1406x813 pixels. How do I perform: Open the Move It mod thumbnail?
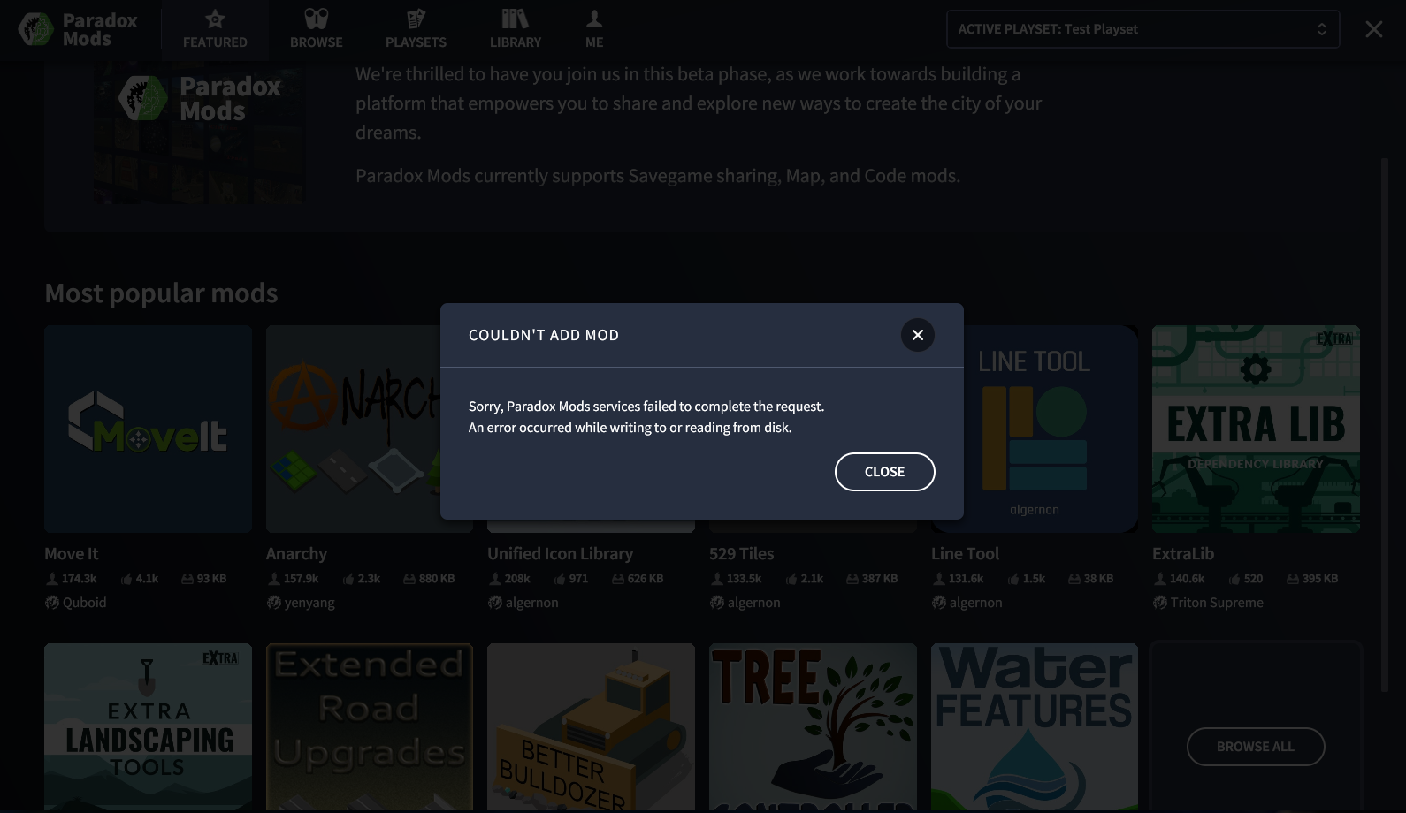(x=148, y=429)
